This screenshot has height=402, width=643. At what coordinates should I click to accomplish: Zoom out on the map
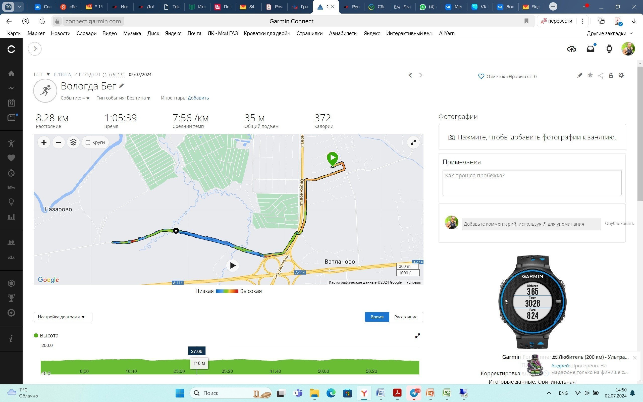(59, 142)
